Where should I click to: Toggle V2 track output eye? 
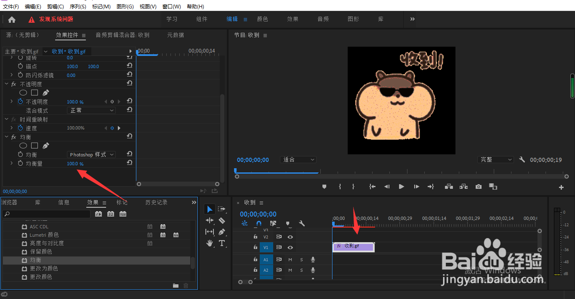coord(290,237)
